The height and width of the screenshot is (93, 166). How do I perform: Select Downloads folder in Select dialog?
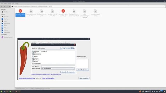pos(37,55)
